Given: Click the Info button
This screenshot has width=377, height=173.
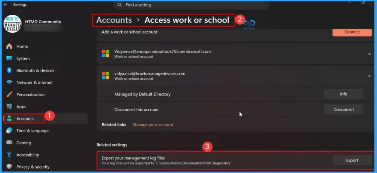Looking at the screenshot, I should click(x=343, y=94).
